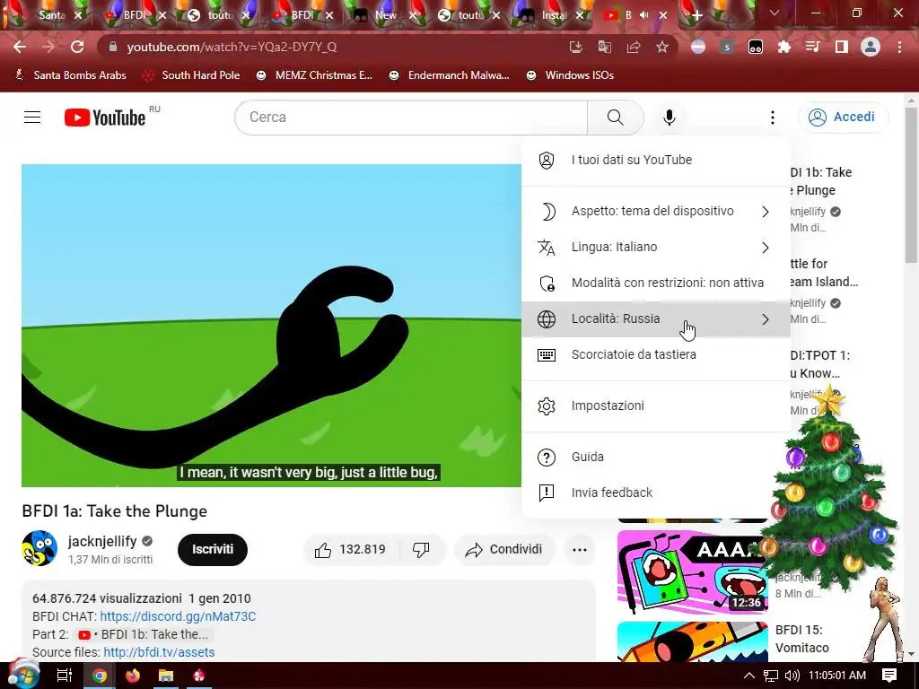Viewport: 919px width, 689px height.
Task: Show hidden system tray icons
Action: [749, 676]
